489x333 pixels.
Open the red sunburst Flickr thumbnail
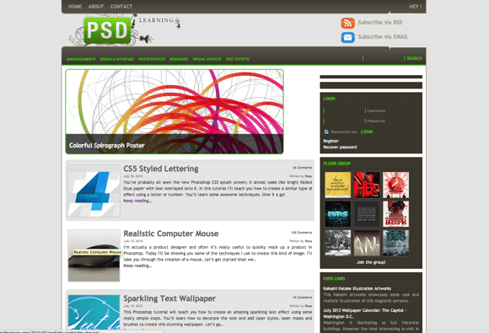click(395, 185)
